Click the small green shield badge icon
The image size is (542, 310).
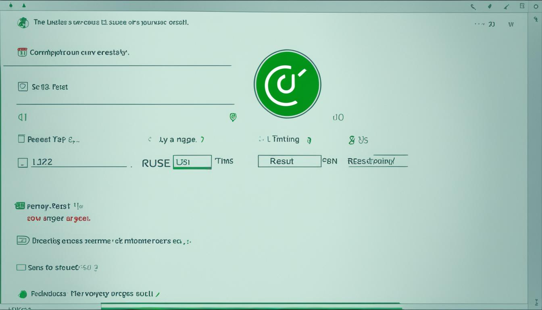pos(233,117)
